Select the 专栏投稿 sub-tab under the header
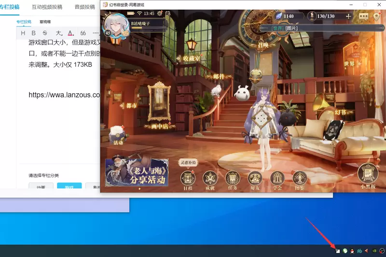The width and height of the screenshot is (386, 257). 24,22
